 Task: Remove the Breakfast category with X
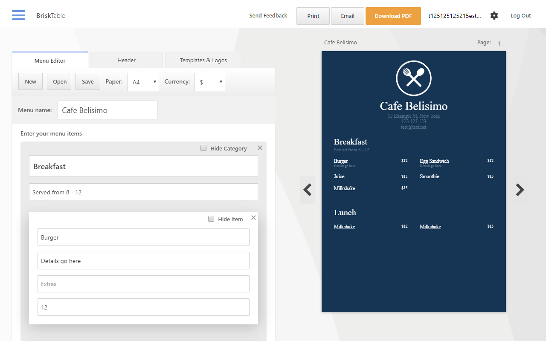pyautogui.click(x=260, y=147)
